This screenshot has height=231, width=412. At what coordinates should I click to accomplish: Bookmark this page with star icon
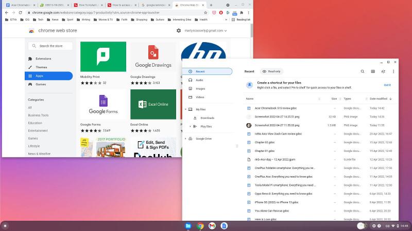[x=205, y=12]
